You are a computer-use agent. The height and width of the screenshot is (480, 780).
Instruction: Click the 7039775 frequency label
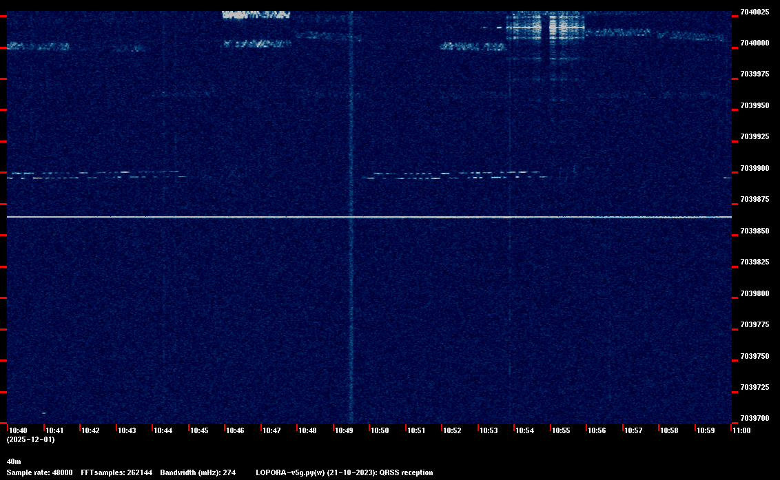click(x=755, y=325)
